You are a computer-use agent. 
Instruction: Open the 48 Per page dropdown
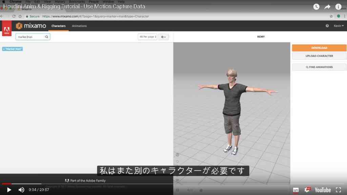click(x=148, y=37)
